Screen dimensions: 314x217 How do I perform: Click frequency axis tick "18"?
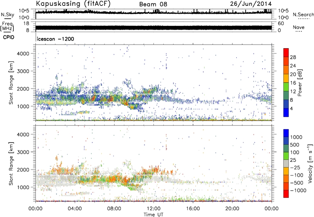[x=26, y=24]
